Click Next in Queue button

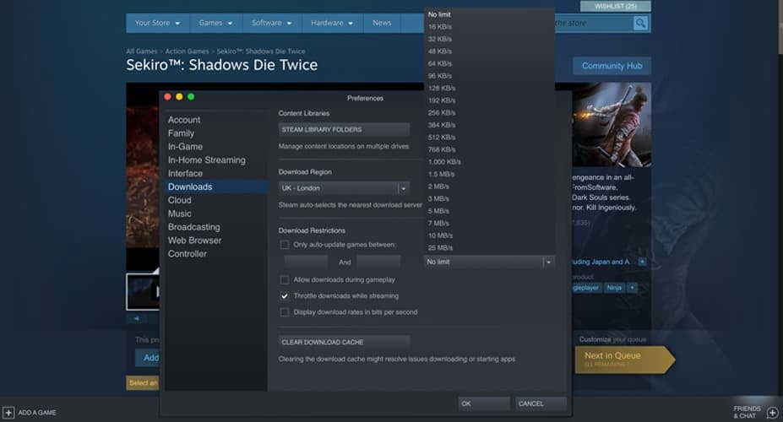[624, 360]
